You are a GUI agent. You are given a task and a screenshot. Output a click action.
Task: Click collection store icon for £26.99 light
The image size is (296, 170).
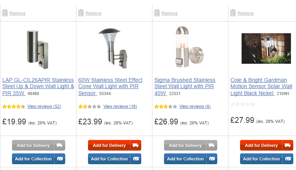coord(212,159)
